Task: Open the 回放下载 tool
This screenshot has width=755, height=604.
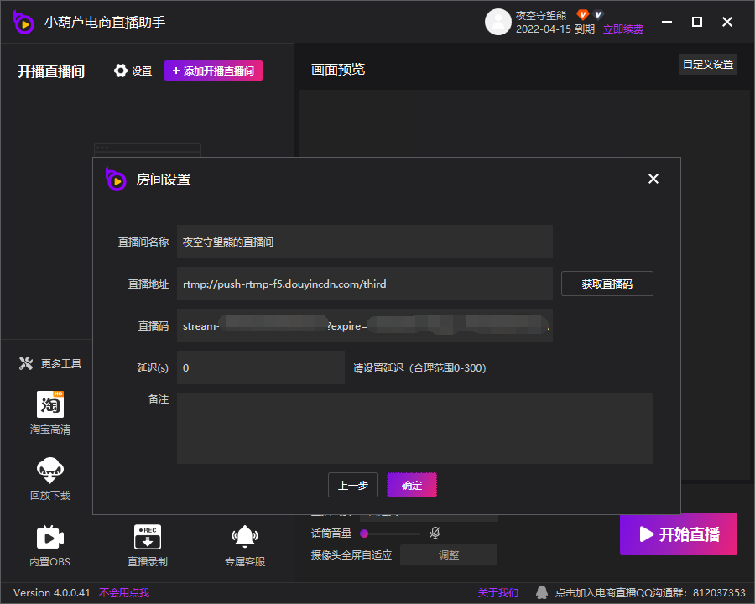Action: (x=50, y=471)
